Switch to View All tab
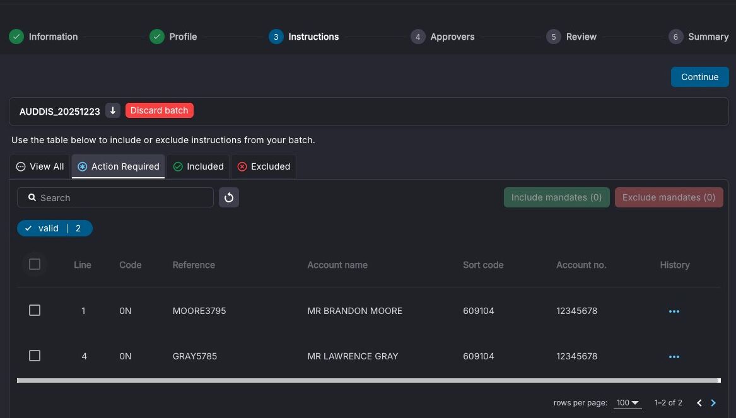Screen dimensions: 736x418 click(x=40, y=166)
